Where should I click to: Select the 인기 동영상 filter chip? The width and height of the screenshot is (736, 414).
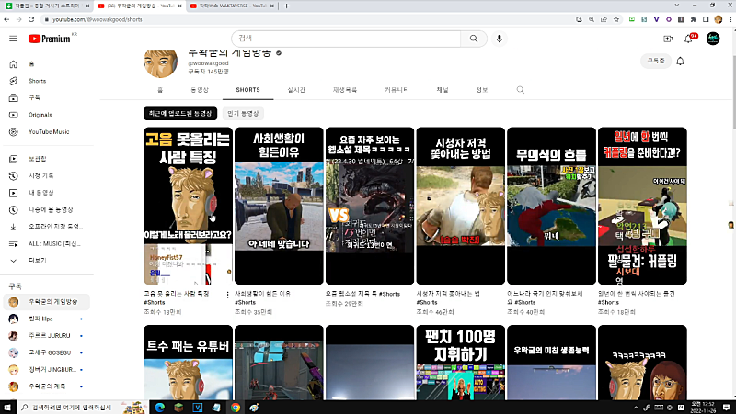245,113
